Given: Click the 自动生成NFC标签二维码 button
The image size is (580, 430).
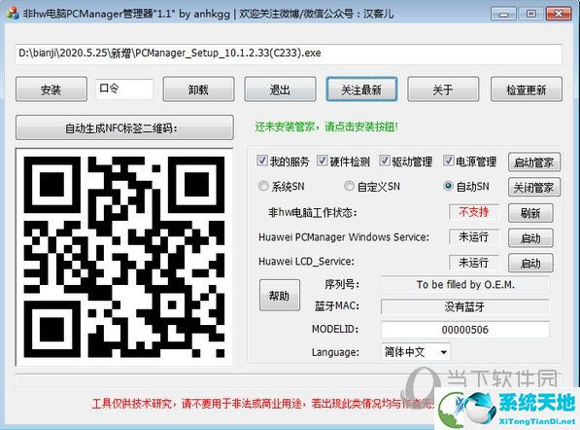Looking at the screenshot, I should pos(124,127).
